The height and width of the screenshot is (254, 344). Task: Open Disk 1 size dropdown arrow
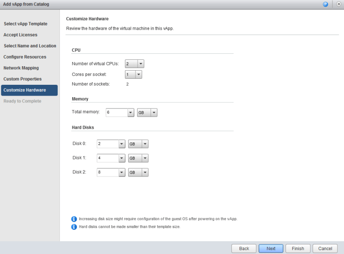(x=122, y=158)
